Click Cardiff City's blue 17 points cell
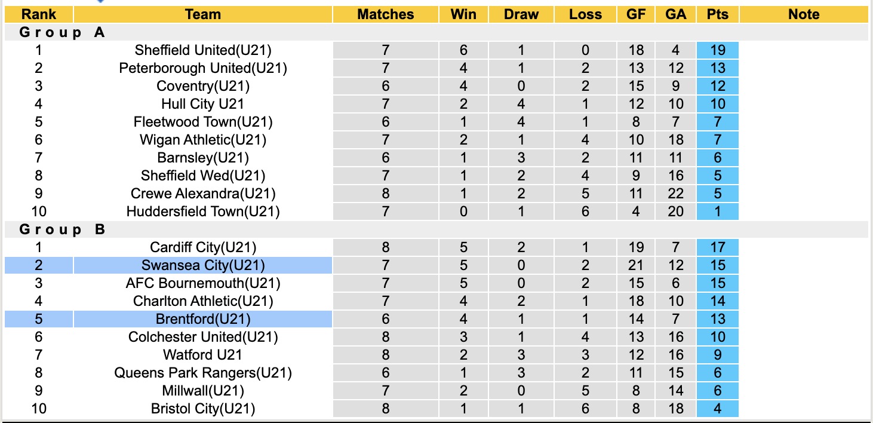873x423 pixels. [718, 247]
